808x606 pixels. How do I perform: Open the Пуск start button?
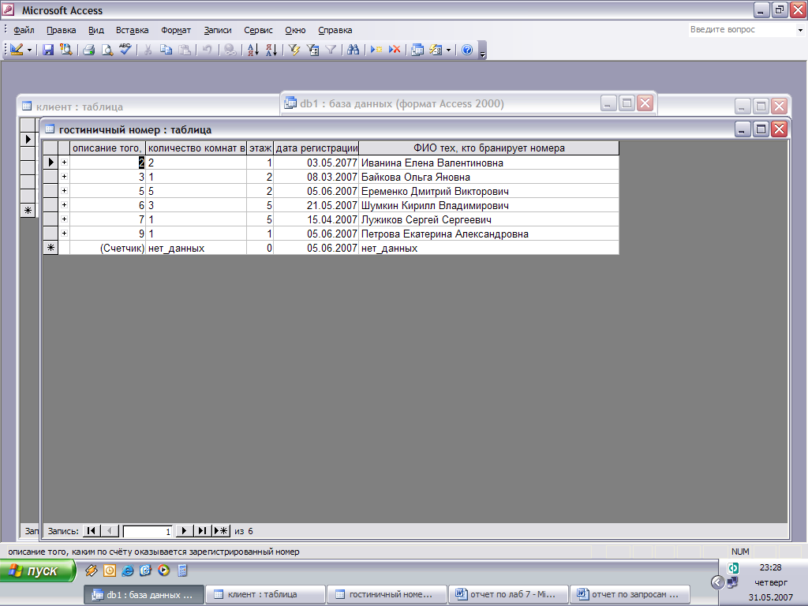click(38, 571)
